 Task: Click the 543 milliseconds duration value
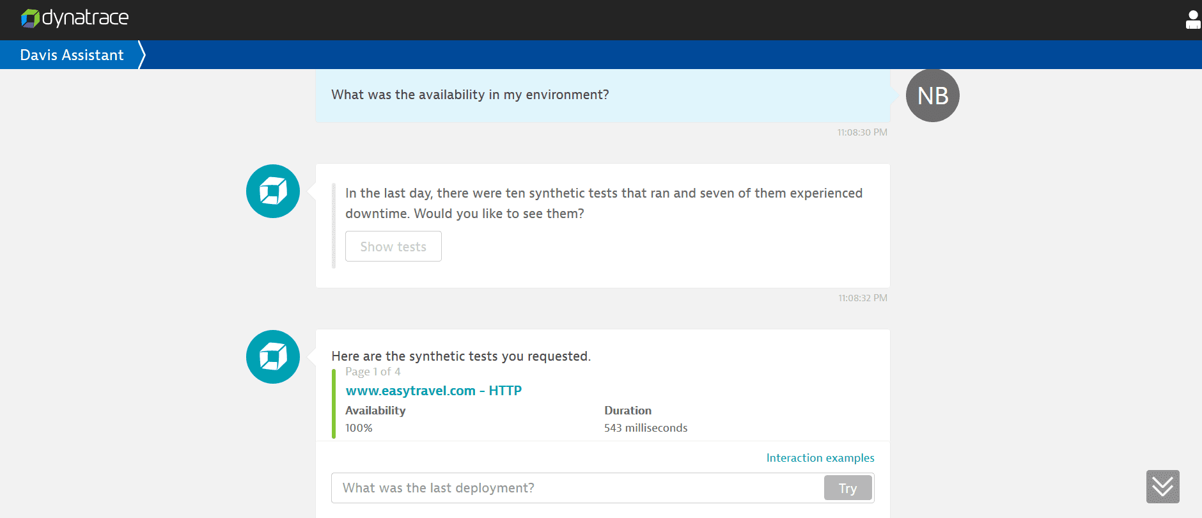pos(646,428)
